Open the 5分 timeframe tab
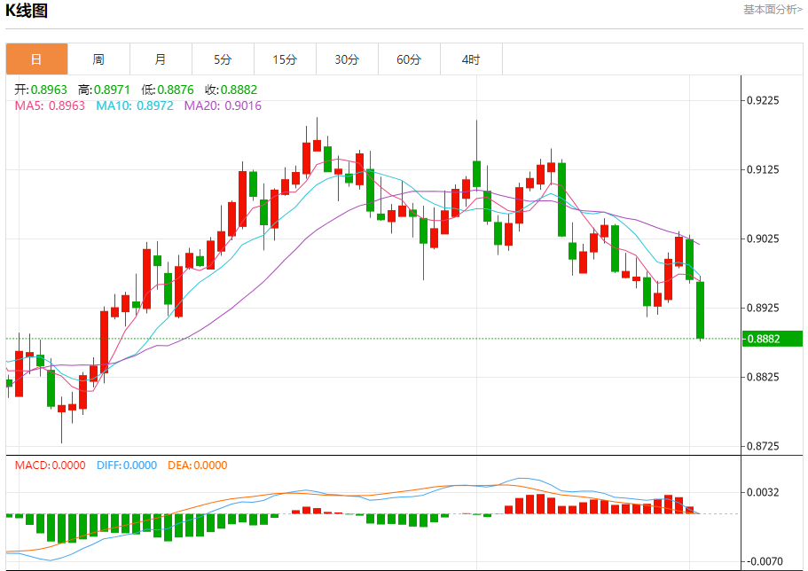This screenshot has height=571, width=808. [x=223, y=59]
